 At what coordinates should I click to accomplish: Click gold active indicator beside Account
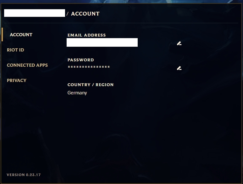pyautogui.click(x=2, y=34)
